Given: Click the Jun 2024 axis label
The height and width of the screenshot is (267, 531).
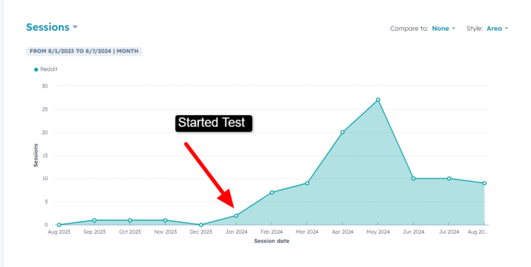Looking at the screenshot, I should click(x=414, y=232).
